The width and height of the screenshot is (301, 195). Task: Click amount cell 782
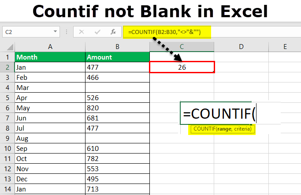click(x=118, y=159)
